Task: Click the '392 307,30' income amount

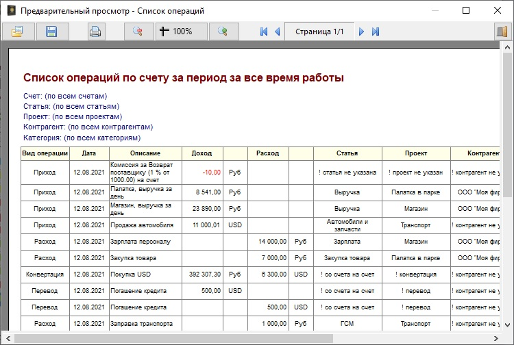Action: coord(205,274)
